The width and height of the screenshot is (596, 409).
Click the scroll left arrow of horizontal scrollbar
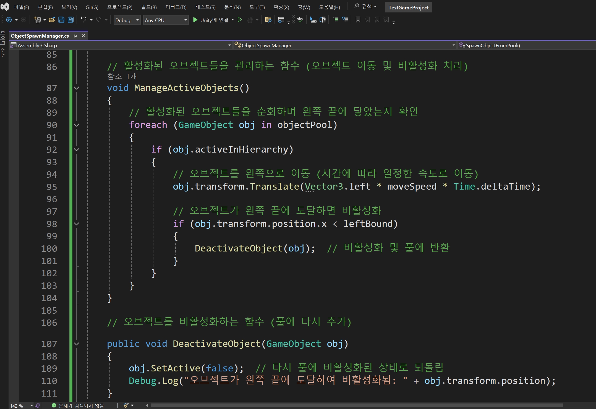[x=147, y=405]
